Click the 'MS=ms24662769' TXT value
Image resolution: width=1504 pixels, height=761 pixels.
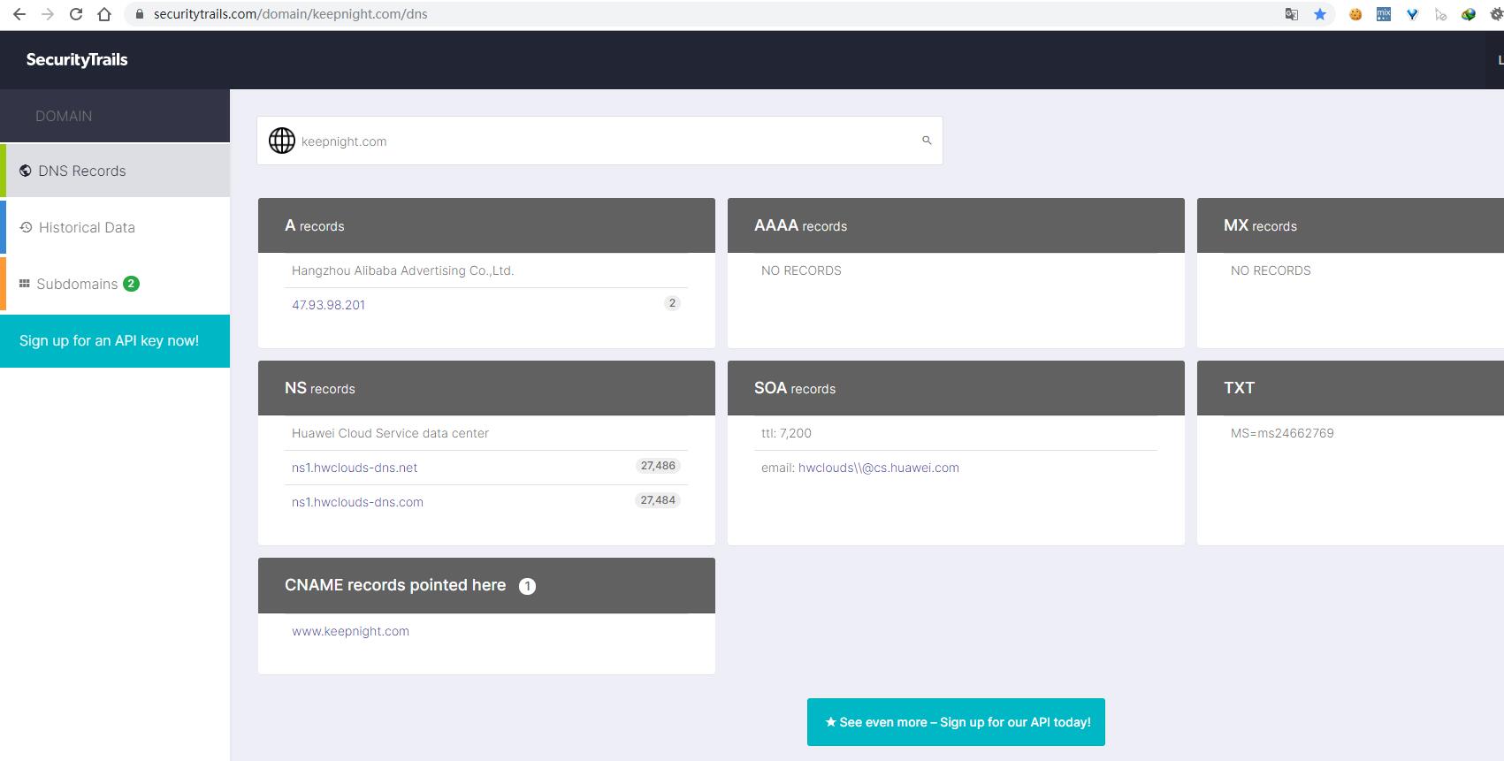(x=1282, y=433)
